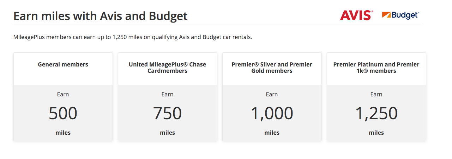
Task: Select Premier Silver and Premier Gold heading
Action: click(x=272, y=68)
